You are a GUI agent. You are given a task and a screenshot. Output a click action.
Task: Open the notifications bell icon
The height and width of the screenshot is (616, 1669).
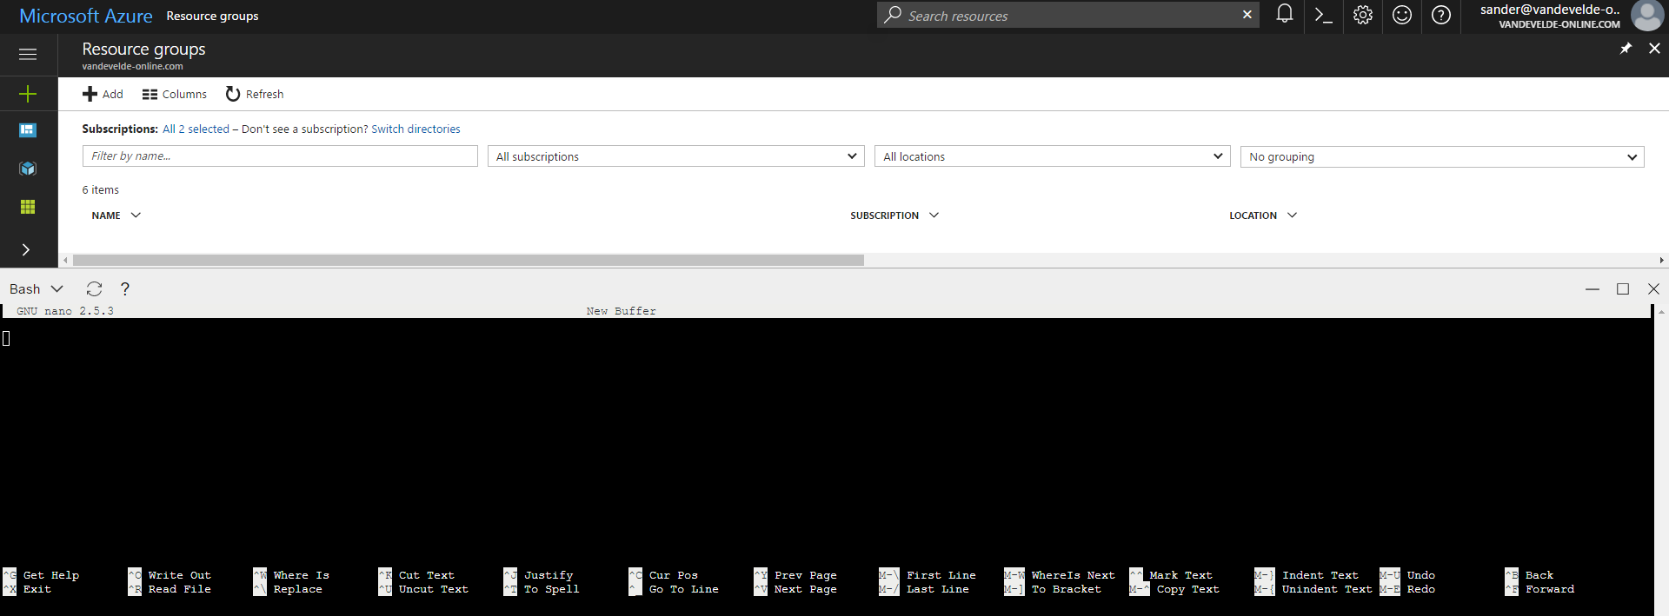coord(1284,15)
